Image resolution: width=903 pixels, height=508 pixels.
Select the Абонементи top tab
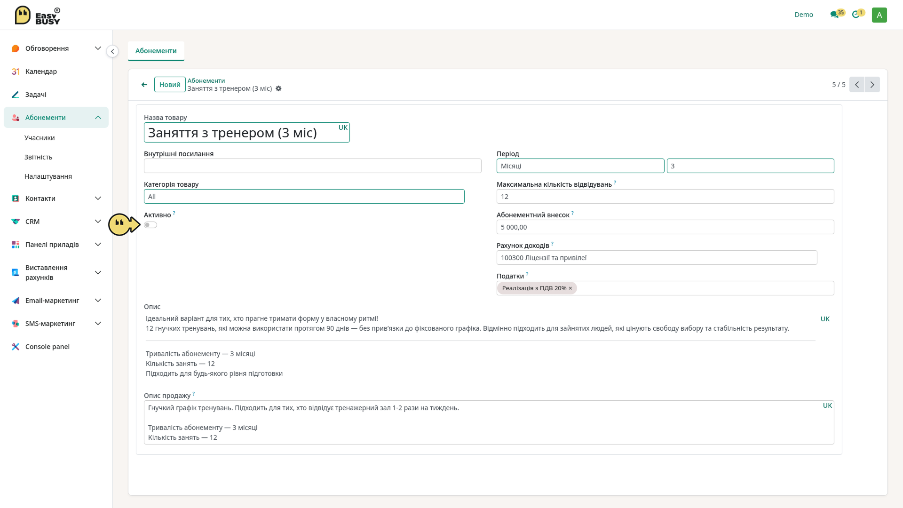click(156, 51)
